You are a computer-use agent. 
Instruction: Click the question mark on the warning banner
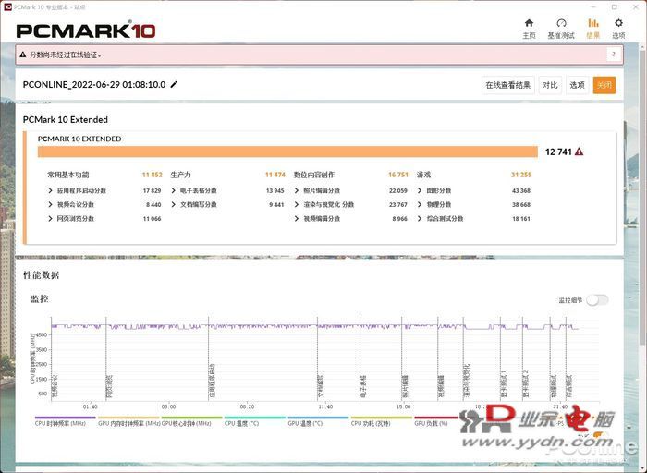point(614,55)
